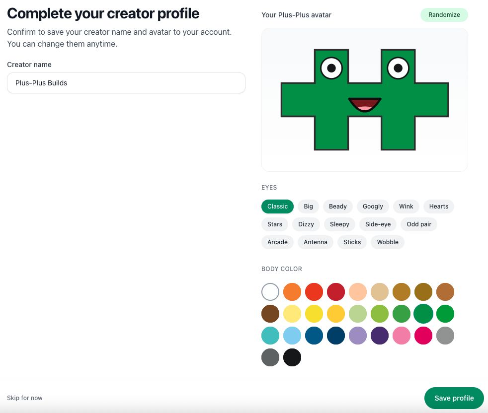The height and width of the screenshot is (413, 488).
Task: Choose the dark navy body color
Action: (336, 336)
